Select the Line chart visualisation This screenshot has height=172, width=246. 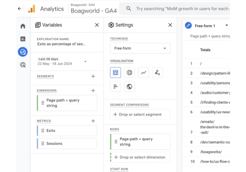click(143, 72)
